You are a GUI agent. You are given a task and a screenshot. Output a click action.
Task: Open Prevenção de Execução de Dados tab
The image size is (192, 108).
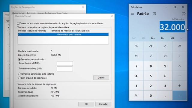click(52, 13)
